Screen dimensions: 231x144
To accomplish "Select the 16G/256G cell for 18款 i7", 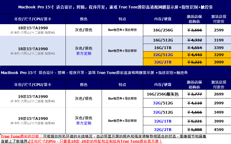I will pyautogui.click(x=163, y=30).
